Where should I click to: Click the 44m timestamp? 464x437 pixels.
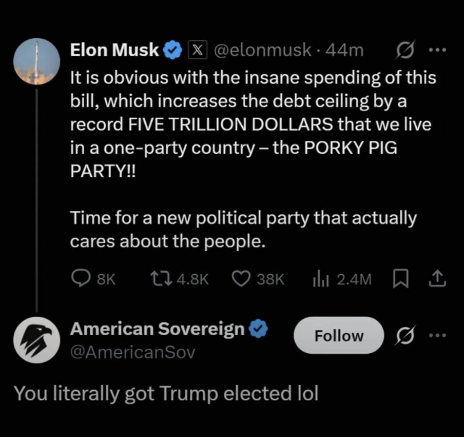(x=345, y=51)
